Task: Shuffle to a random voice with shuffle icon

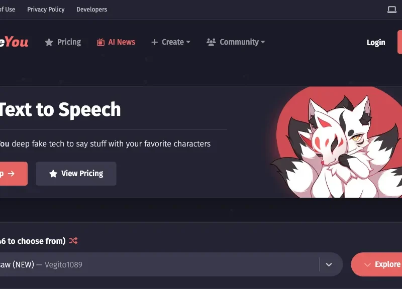Action: [x=73, y=241]
